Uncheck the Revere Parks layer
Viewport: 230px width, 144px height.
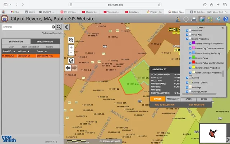pyautogui.click(x=189, y=58)
